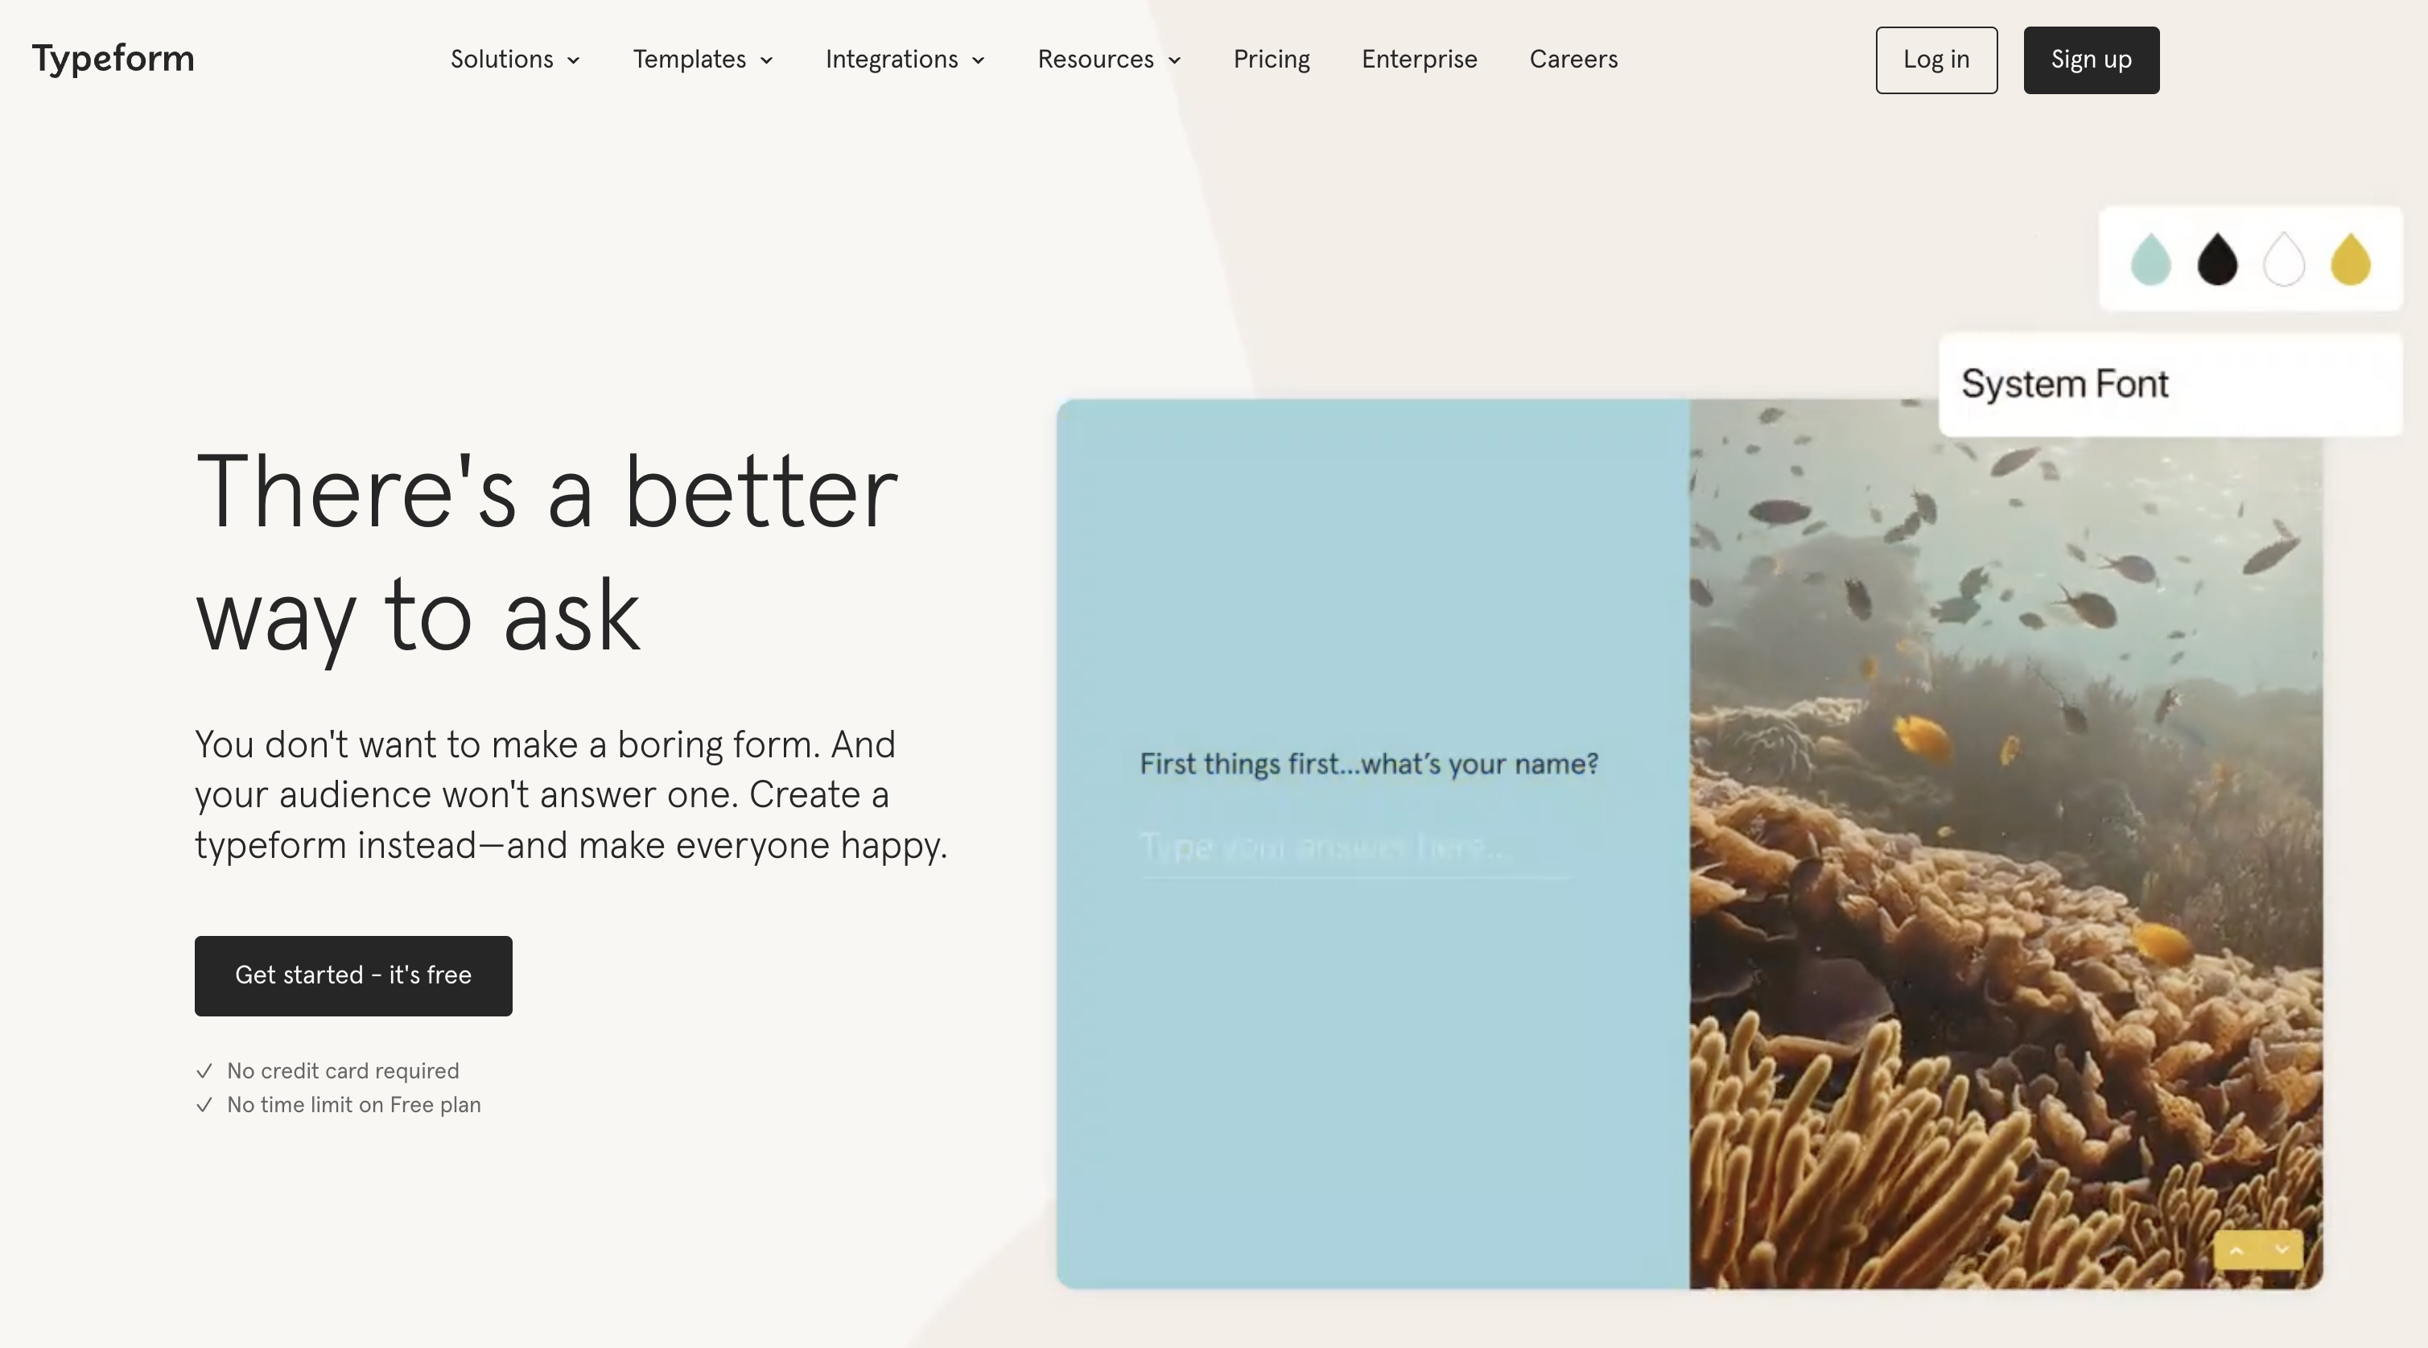Visit the Careers page
This screenshot has height=1348, width=2428.
(1573, 60)
